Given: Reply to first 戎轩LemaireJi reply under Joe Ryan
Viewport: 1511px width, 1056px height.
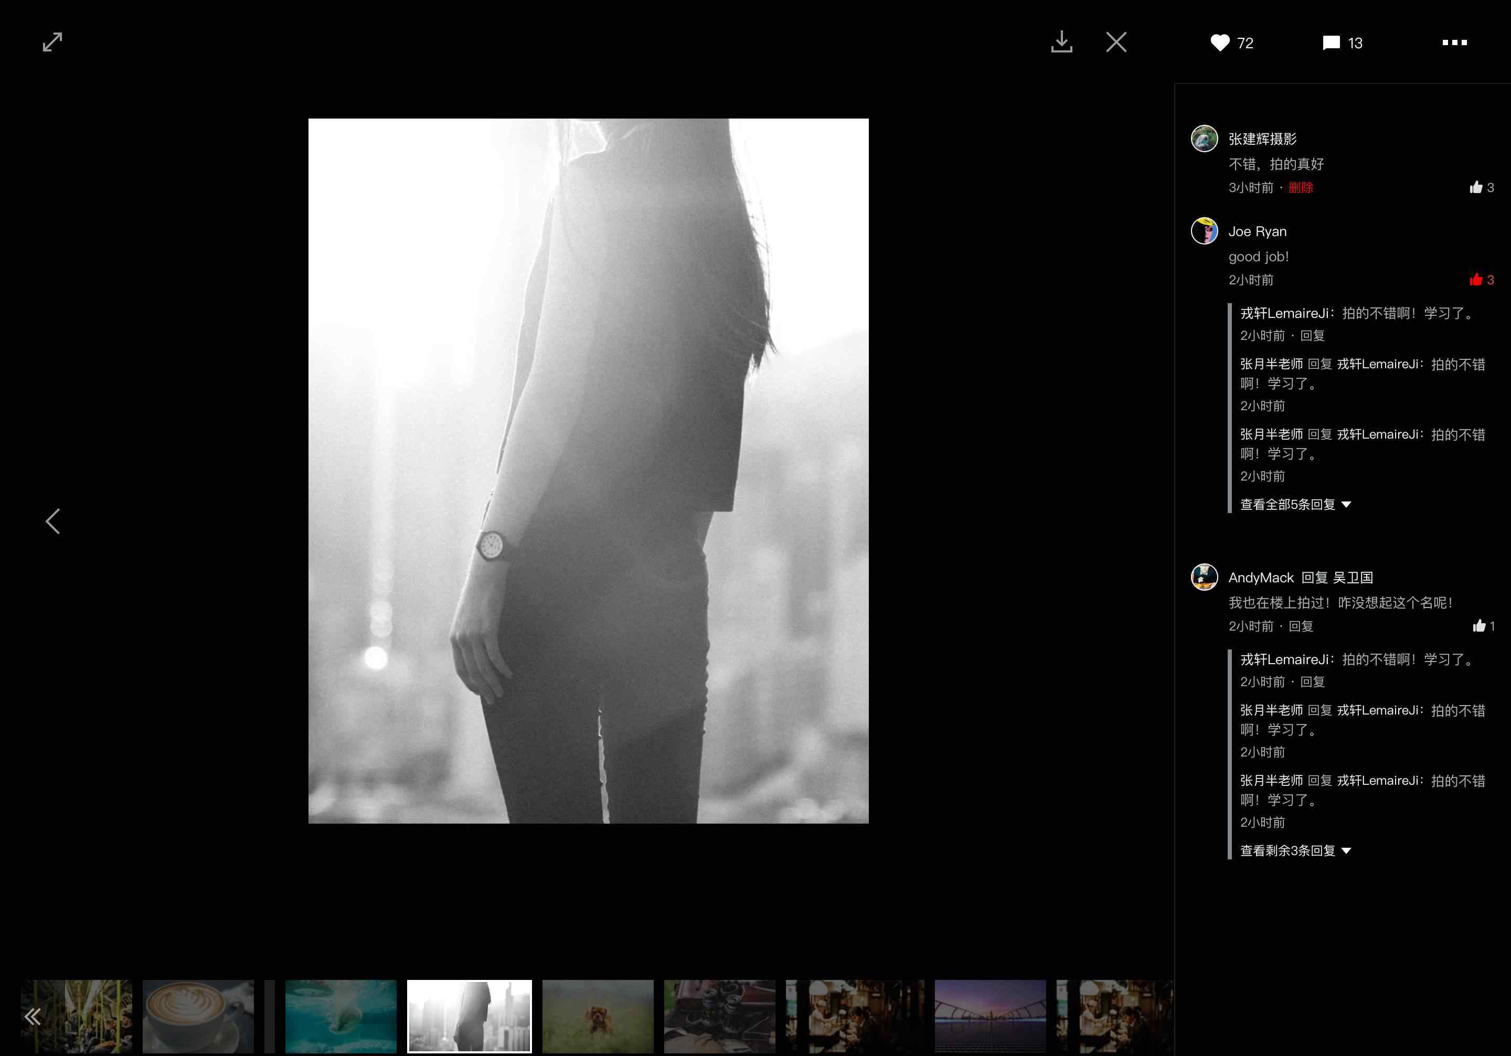Looking at the screenshot, I should [1312, 336].
